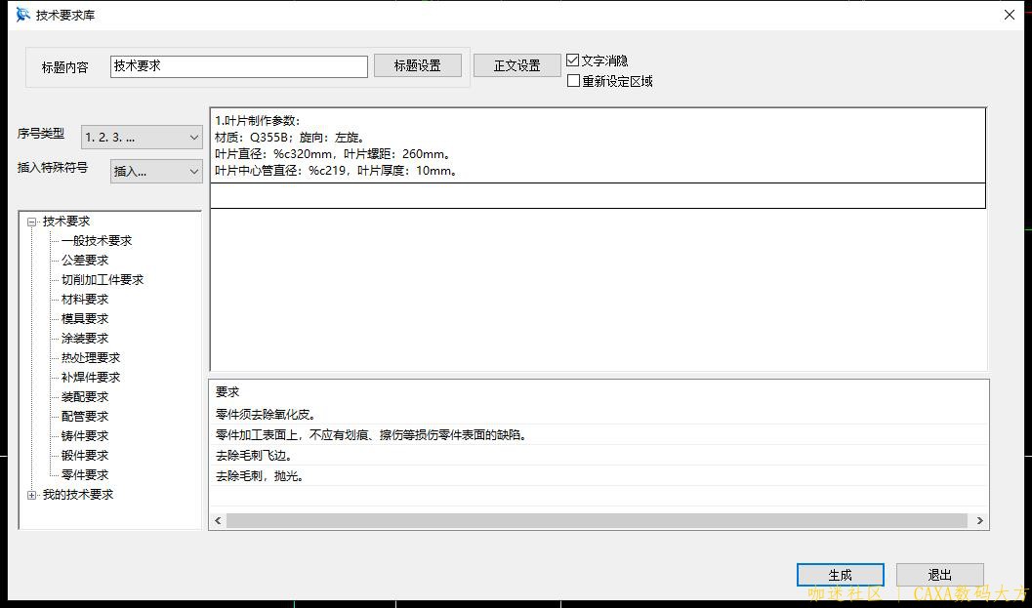Select 公差要求 category
This screenshot has height=608, width=1032.
85,261
